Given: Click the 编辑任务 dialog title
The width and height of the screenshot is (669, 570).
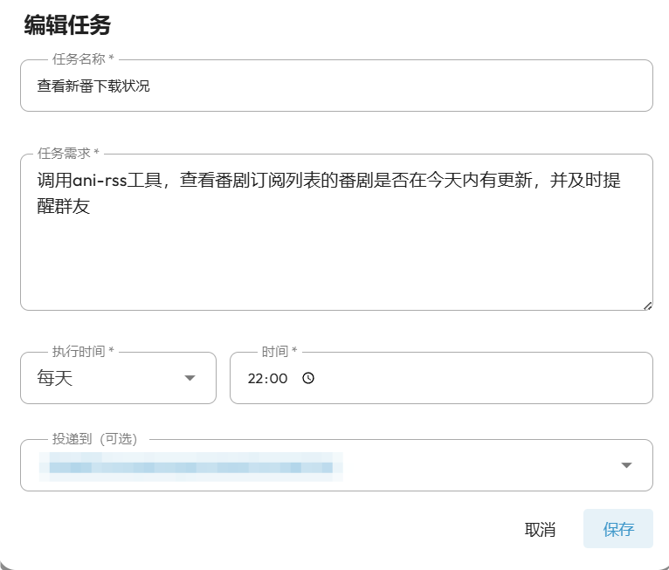Looking at the screenshot, I should pyautogui.click(x=67, y=24).
